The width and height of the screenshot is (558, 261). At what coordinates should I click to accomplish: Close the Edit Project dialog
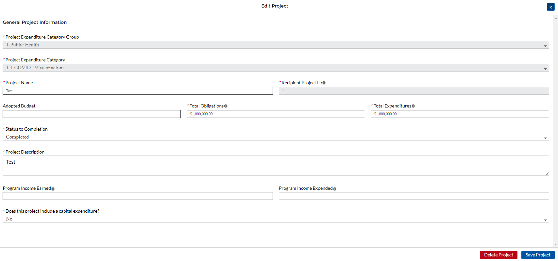click(x=550, y=7)
